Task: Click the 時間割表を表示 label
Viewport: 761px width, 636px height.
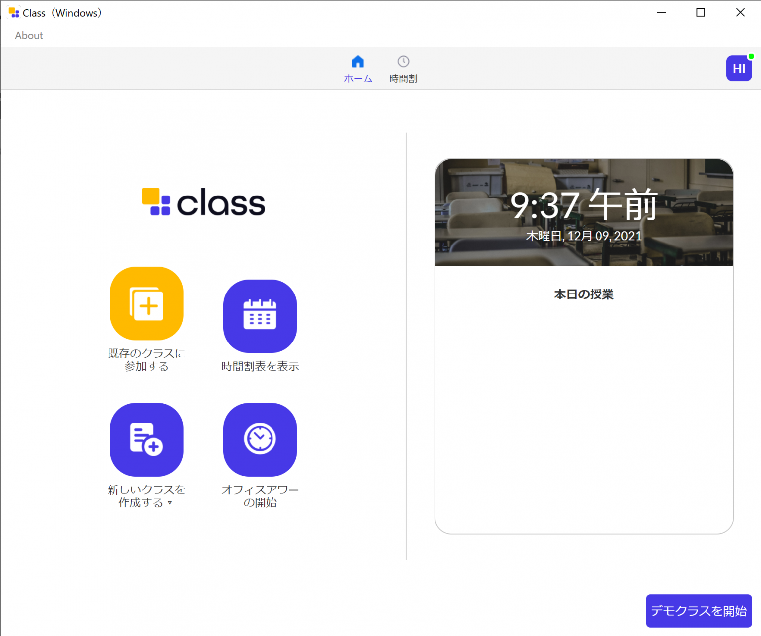Action: tap(260, 366)
